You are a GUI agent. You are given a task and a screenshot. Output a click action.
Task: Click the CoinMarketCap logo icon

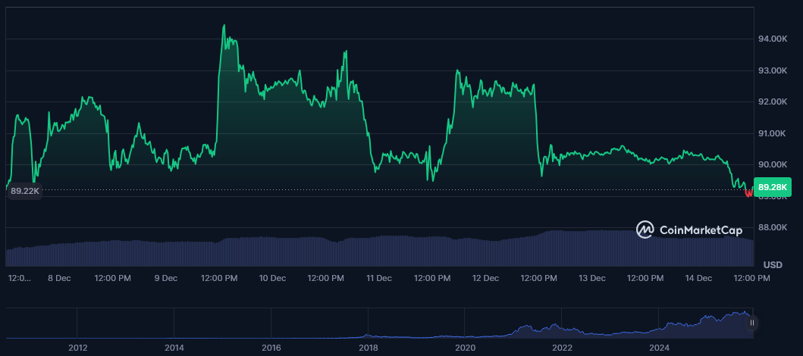(x=645, y=230)
